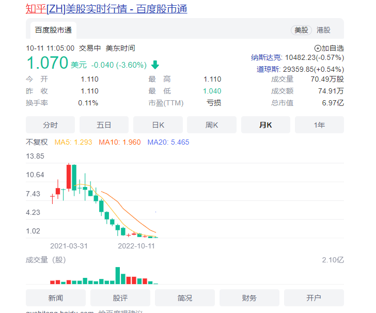The width and height of the screenshot is (376, 313).
Task: Click the change value -0.040 (-3.60%)
Action: click(119, 65)
